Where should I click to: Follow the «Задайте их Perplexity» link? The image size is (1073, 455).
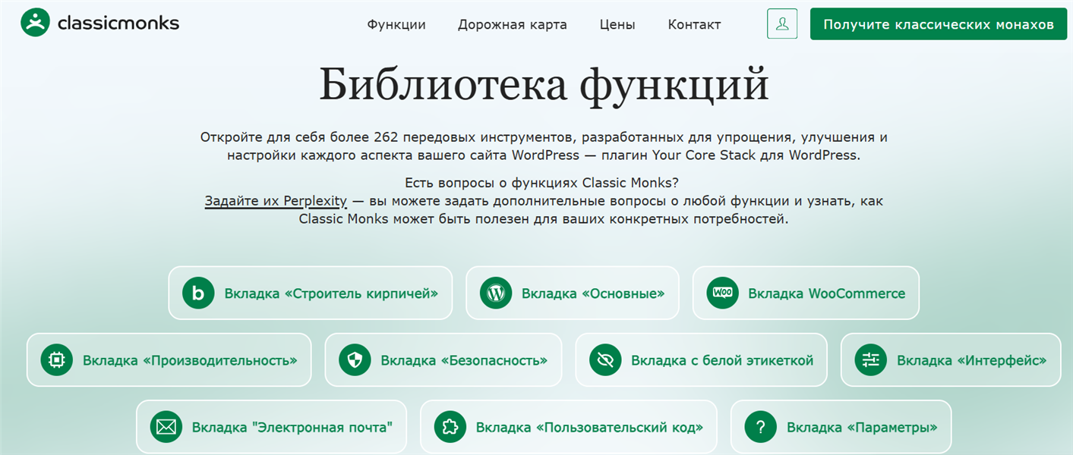276,201
